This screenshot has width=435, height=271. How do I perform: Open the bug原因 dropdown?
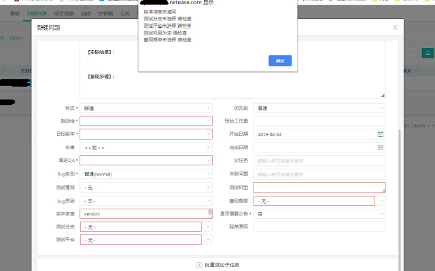tap(146, 201)
